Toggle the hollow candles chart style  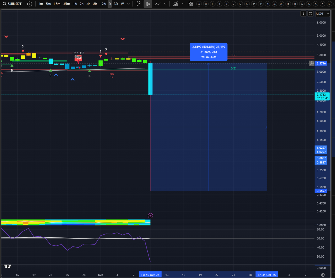[138, 4]
